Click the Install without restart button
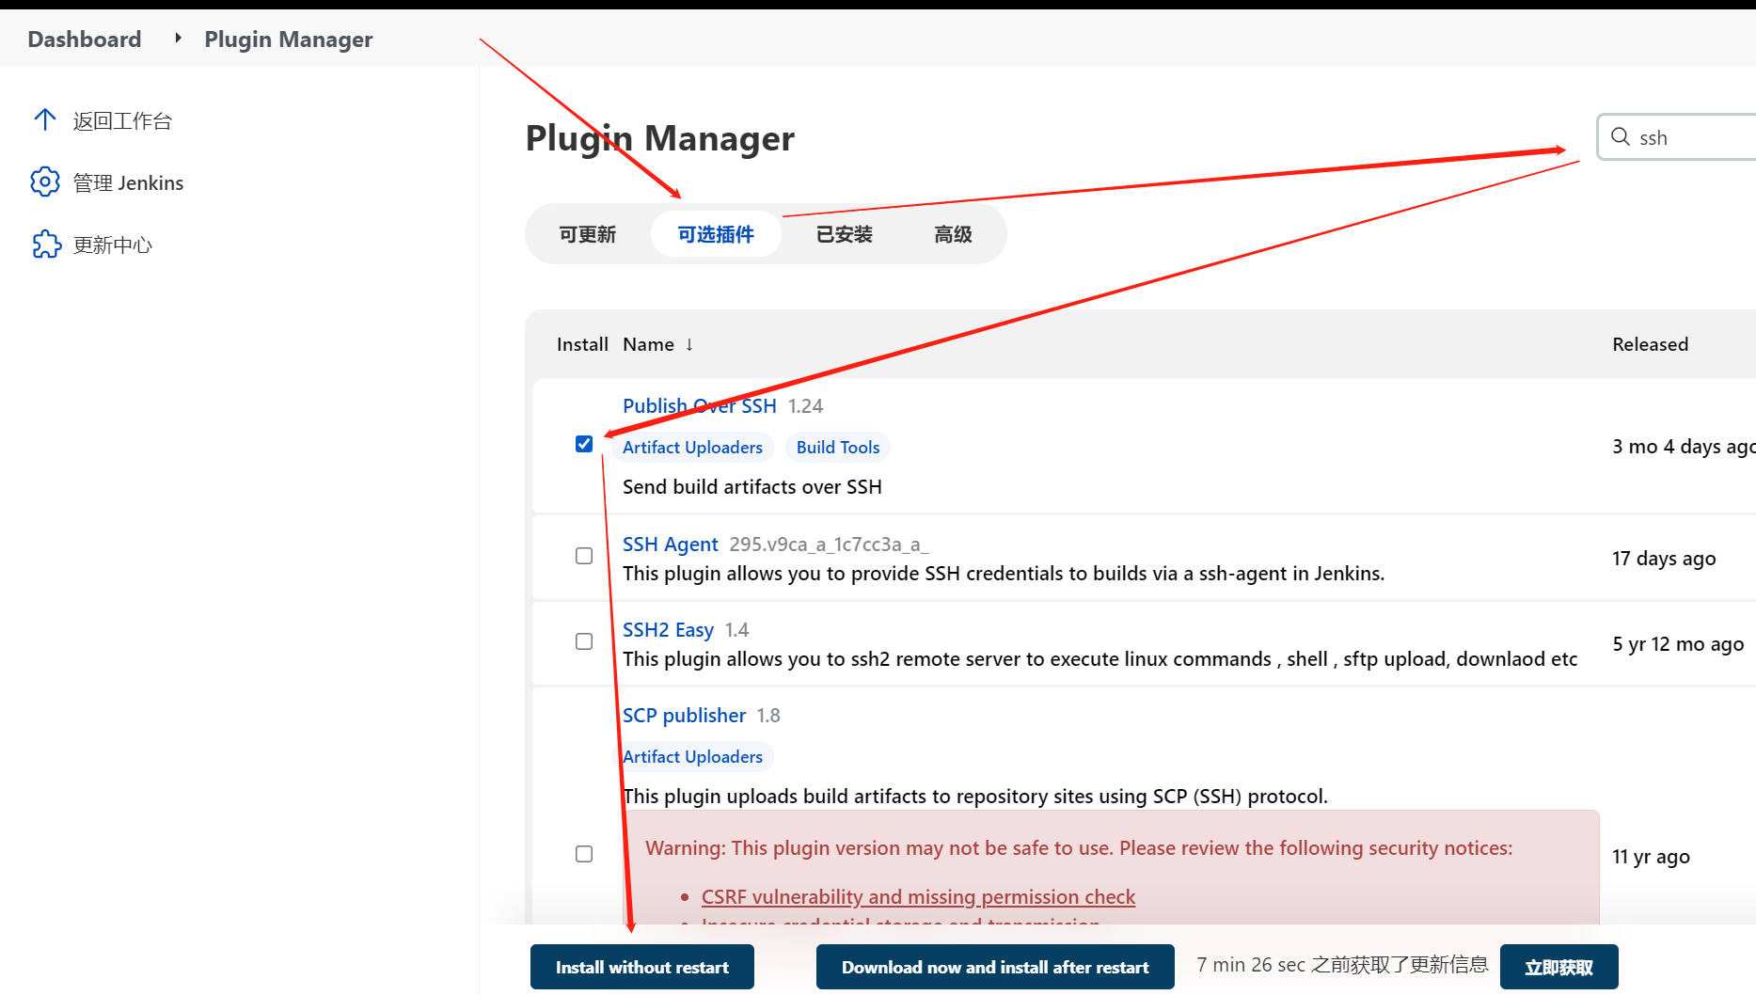The height and width of the screenshot is (995, 1756). pyautogui.click(x=642, y=967)
